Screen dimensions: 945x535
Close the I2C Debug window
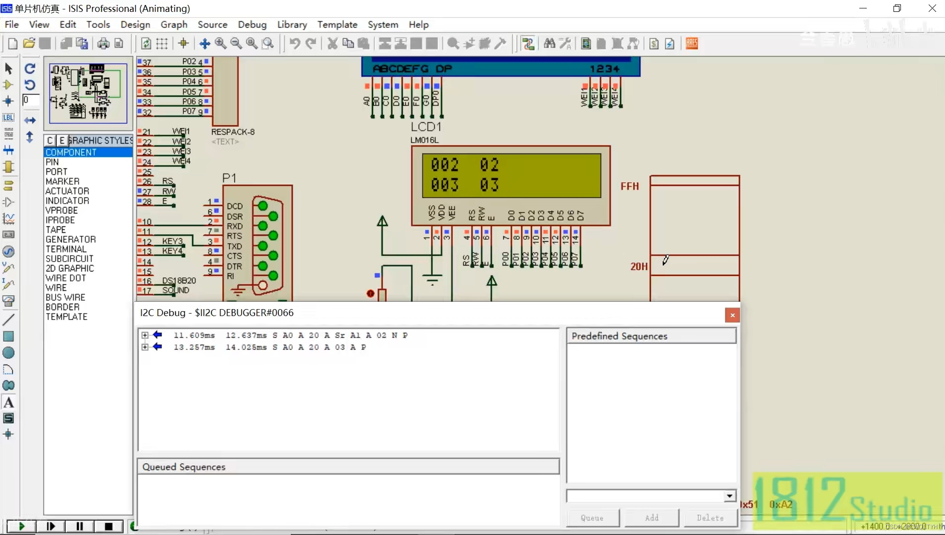coord(732,315)
